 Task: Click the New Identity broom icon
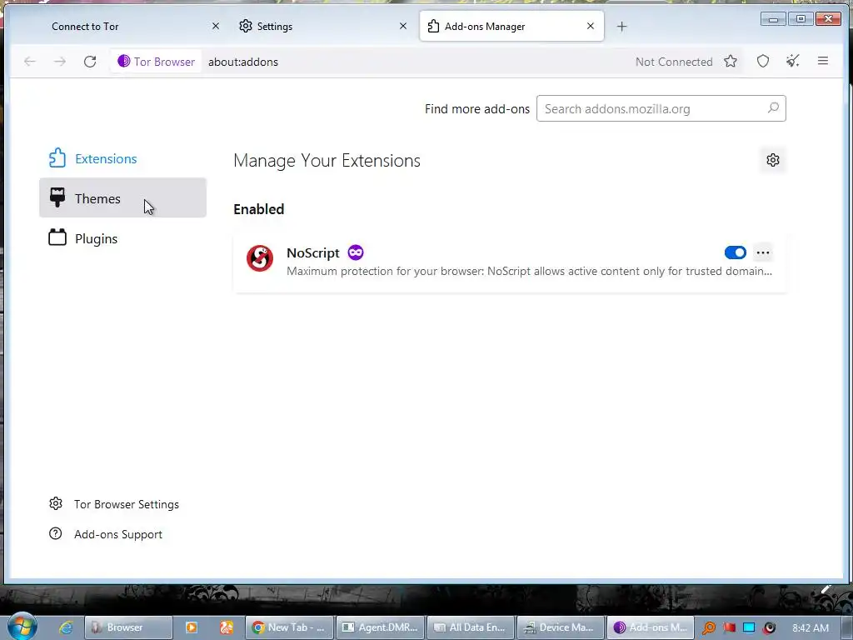[793, 62]
